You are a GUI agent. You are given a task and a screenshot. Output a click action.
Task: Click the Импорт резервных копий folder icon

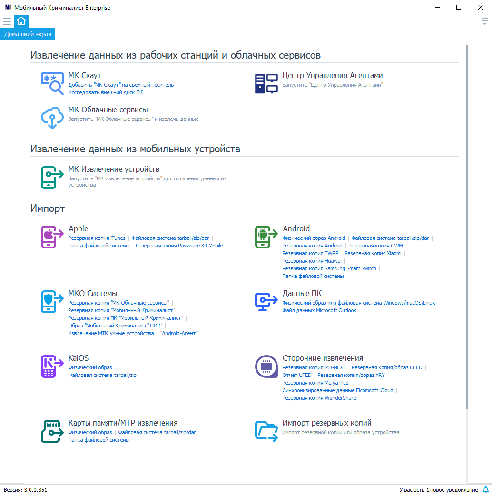pos(266,431)
